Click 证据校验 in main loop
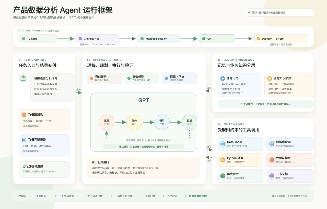This screenshot has height=209, width=327. click(x=150, y=196)
